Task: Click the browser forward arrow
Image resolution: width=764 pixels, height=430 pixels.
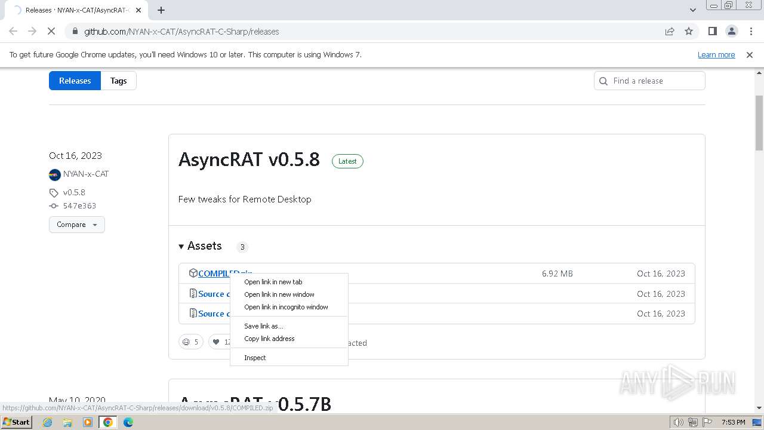Action: click(32, 32)
